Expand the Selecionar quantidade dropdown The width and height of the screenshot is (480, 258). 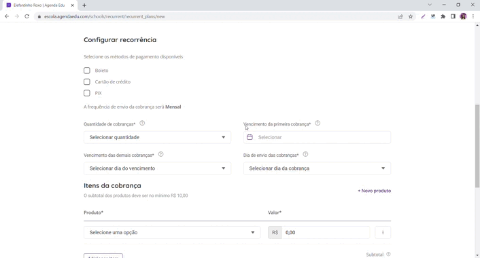[157, 137]
